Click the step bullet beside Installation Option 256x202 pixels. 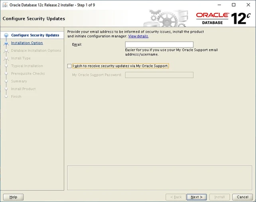pos(6,43)
